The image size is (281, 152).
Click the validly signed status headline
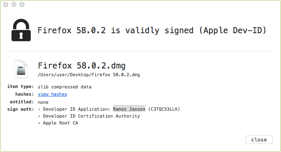152,30
